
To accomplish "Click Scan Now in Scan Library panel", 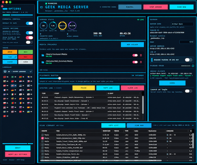I will 139,126.
